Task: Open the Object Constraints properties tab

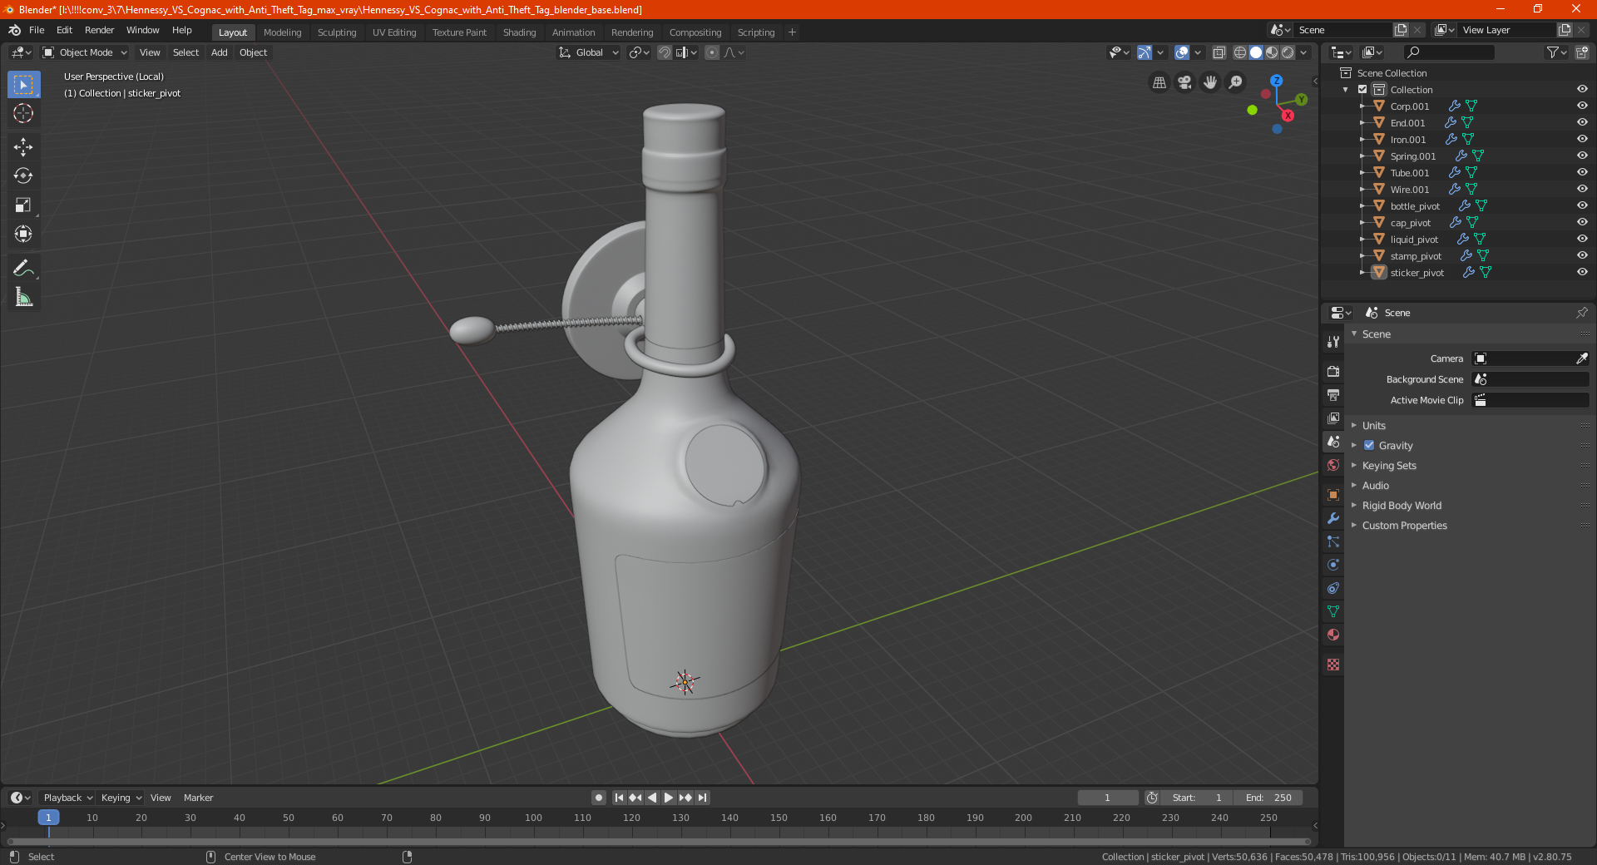Action: tap(1333, 587)
